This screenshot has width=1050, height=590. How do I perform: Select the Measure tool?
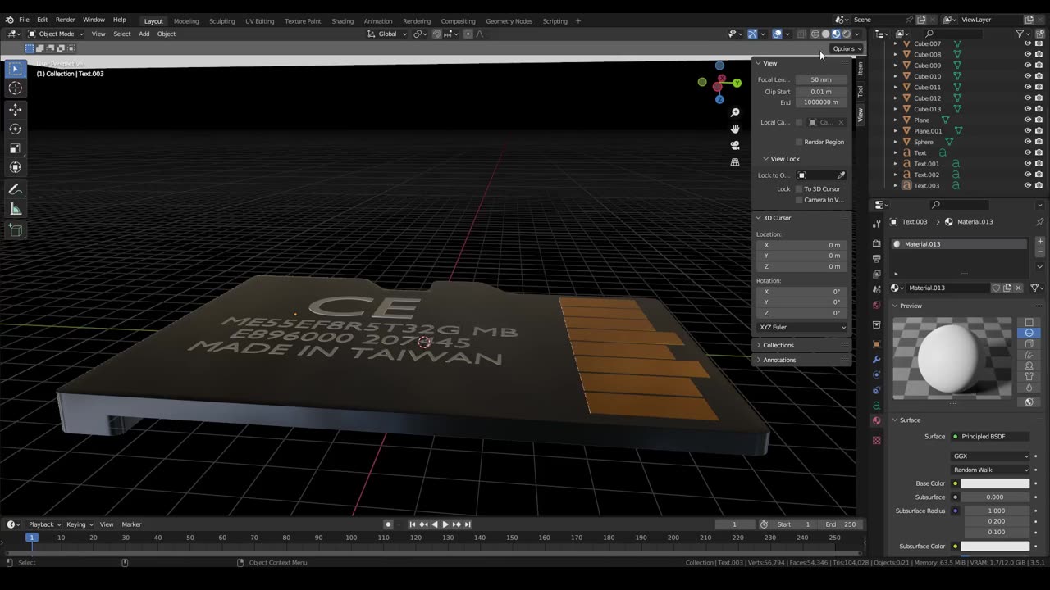pyautogui.click(x=16, y=209)
